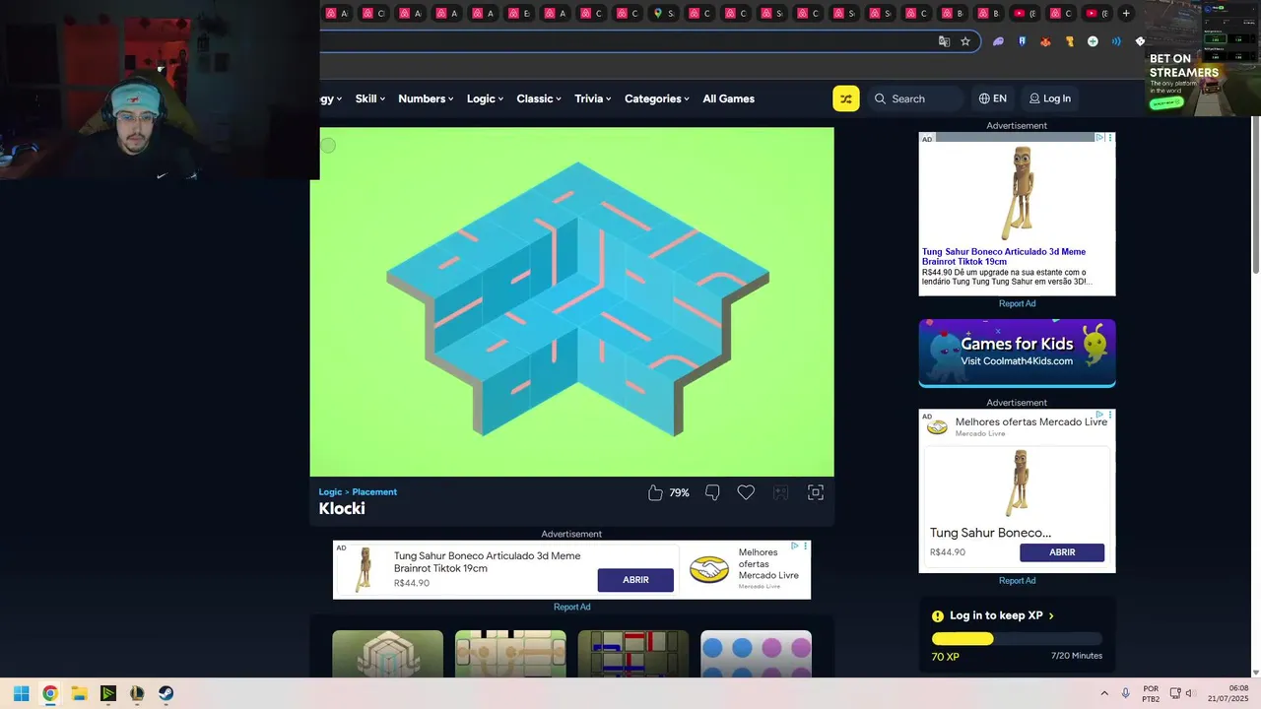
Task: Expand the Trivia games dropdown
Action: point(593,98)
